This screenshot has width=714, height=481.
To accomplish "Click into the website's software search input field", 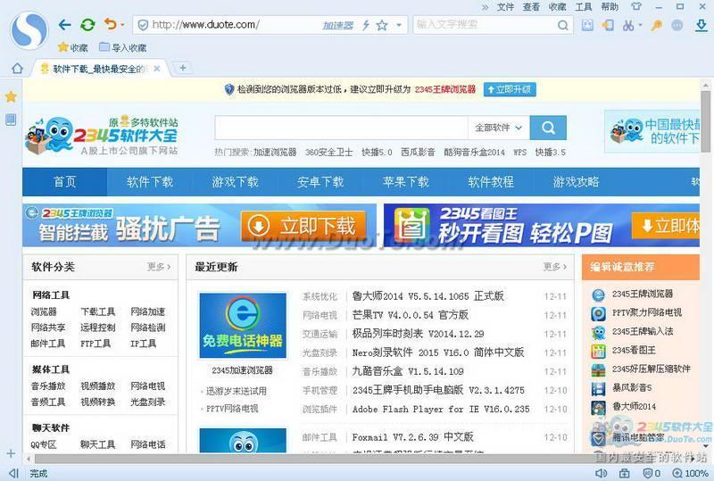I will [x=341, y=128].
